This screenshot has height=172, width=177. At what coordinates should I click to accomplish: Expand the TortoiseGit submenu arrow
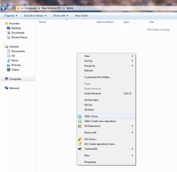[133, 149]
